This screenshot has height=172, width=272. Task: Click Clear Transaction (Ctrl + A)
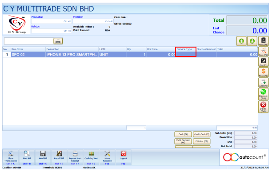pyautogui.click(x=11, y=157)
